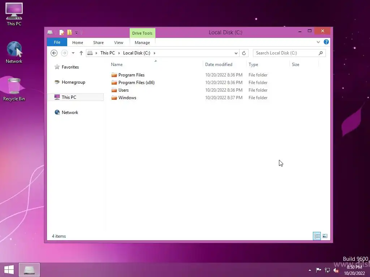The height and width of the screenshot is (277, 370).
Task: Select the Users folder
Action: coord(124,90)
